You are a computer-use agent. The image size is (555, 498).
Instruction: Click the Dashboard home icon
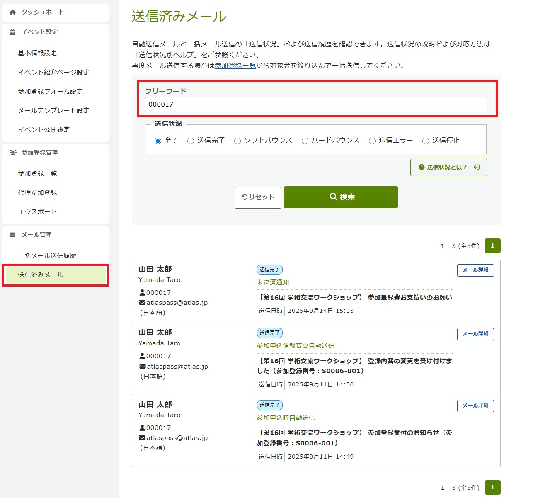[13, 12]
